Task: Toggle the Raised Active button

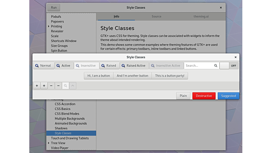Action: 134,66
